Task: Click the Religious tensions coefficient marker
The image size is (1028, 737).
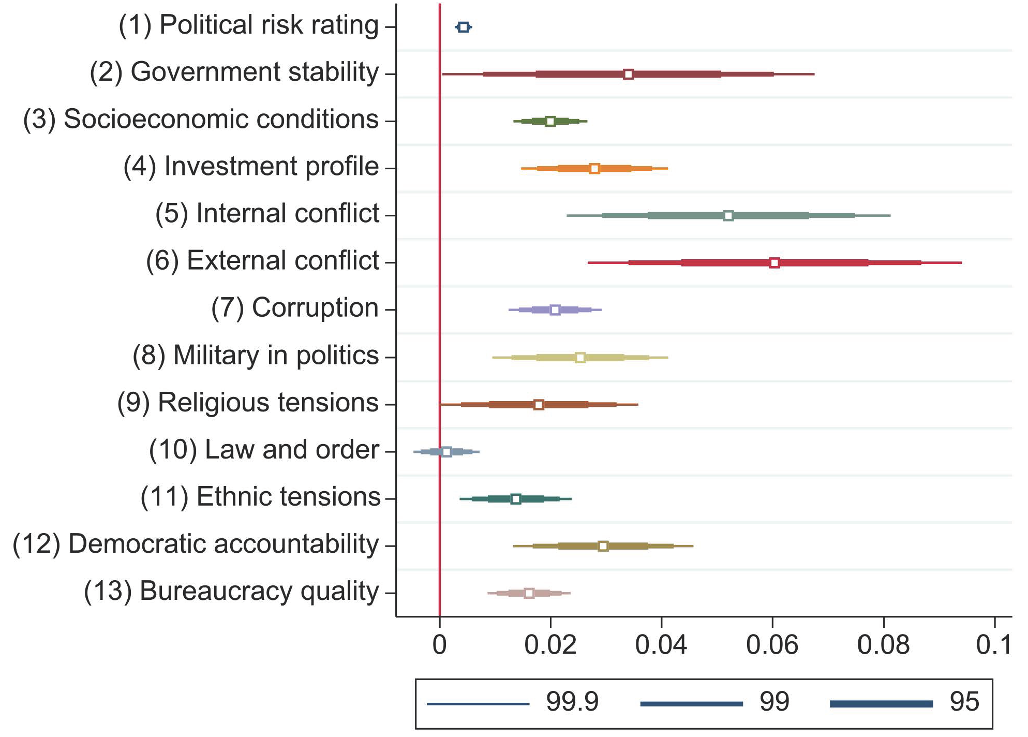Action: tap(539, 404)
